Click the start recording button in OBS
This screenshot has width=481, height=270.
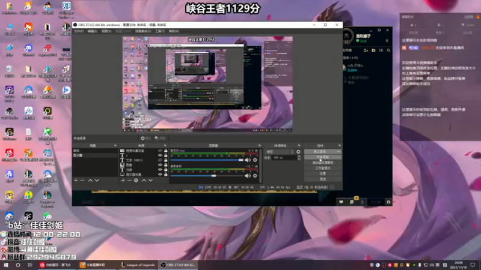coord(323,157)
